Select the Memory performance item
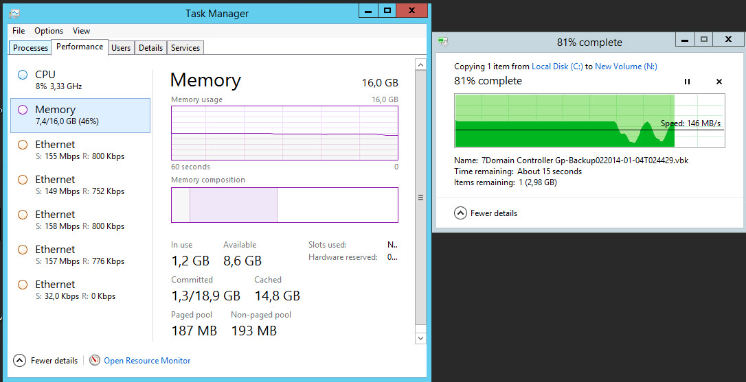 tap(80, 115)
